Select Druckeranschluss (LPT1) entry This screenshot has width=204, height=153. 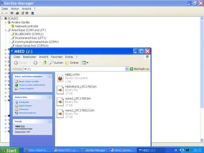coord(31,38)
